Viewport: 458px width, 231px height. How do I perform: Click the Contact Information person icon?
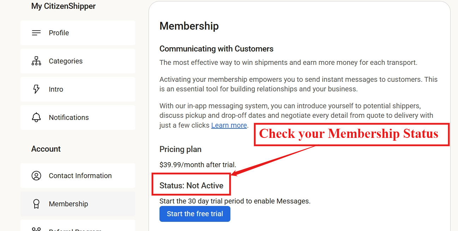click(x=36, y=176)
